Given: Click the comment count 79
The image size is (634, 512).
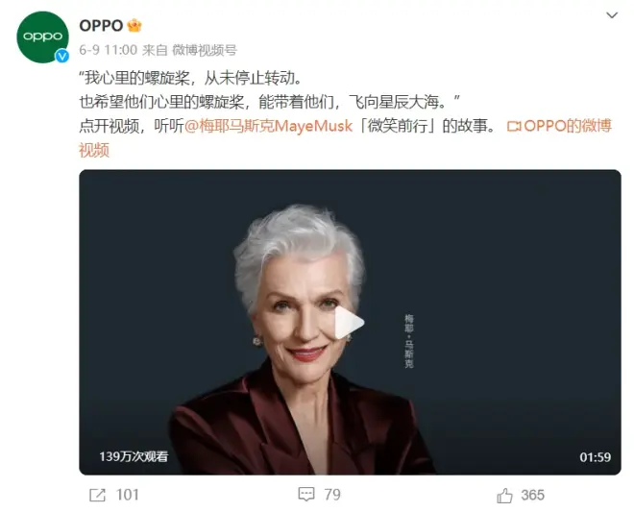Looking at the screenshot, I should (332, 495).
